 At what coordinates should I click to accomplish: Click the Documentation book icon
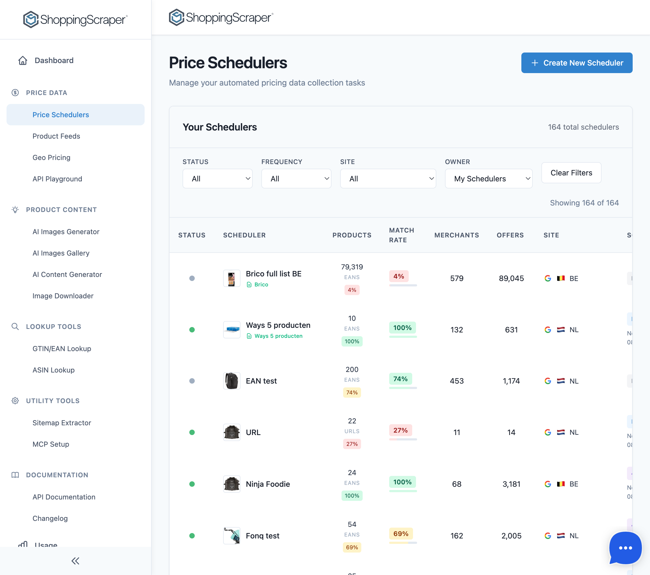[15, 475]
